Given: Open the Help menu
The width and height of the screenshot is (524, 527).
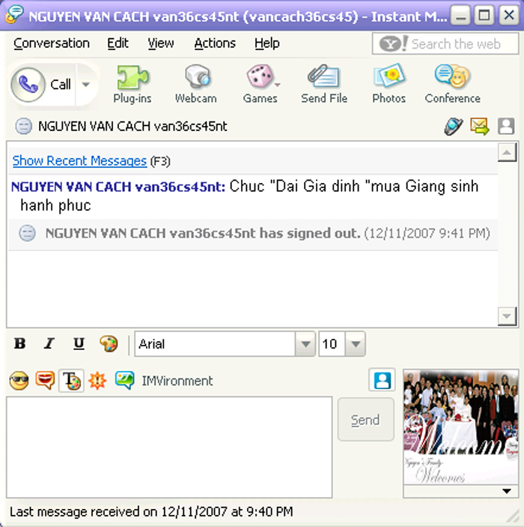Looking at the screenshot, I should pyautogui.click(x=267, y=43).
